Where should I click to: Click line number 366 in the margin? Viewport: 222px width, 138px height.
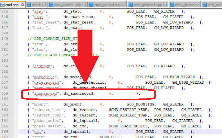(x=5, y=132)
